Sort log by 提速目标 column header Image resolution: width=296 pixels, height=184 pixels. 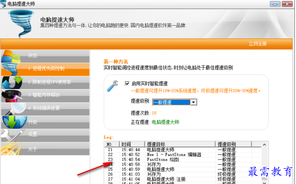[180, 144]
